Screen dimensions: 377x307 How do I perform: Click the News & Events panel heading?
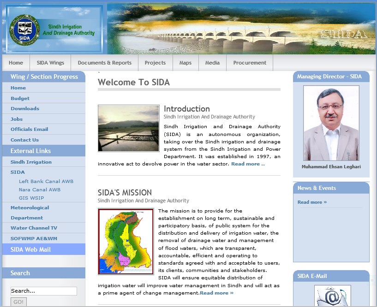pyautogui.click(x=317, y=188)
